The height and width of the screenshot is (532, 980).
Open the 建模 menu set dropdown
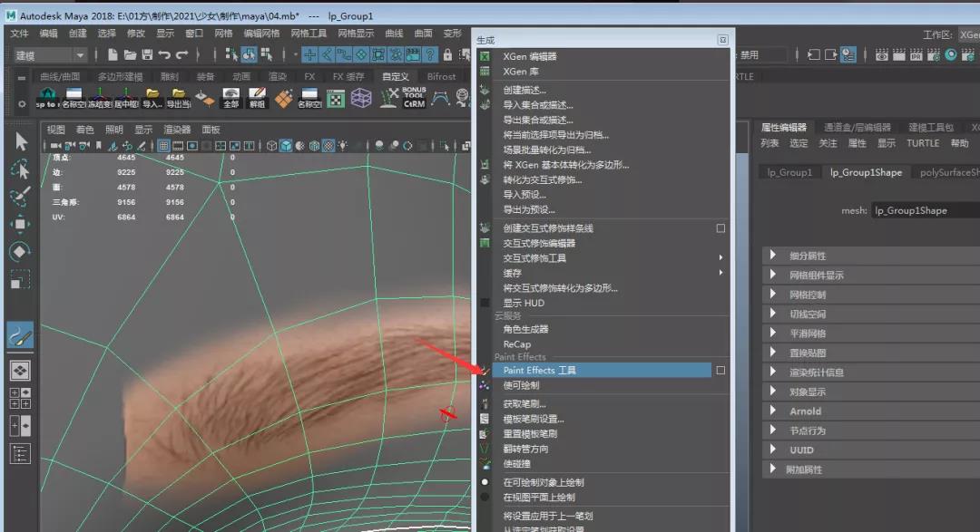tap(51, 55)
